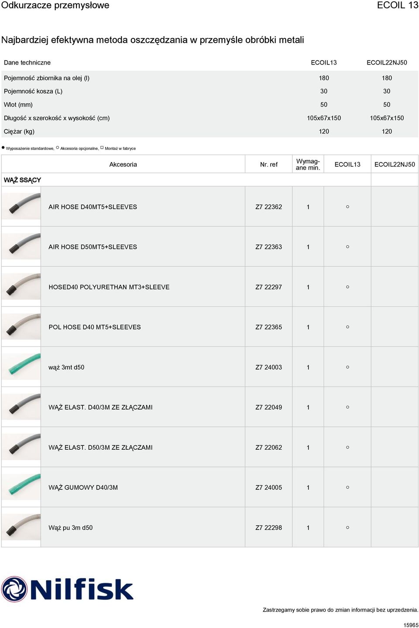The image size is (419, 628).
Task: Click the Akcesoria column header
Action: coord(123,164)
